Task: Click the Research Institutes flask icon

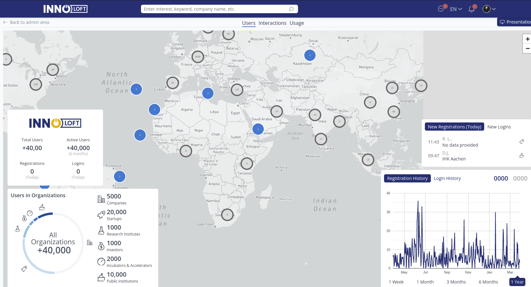Action: point(101,230)
